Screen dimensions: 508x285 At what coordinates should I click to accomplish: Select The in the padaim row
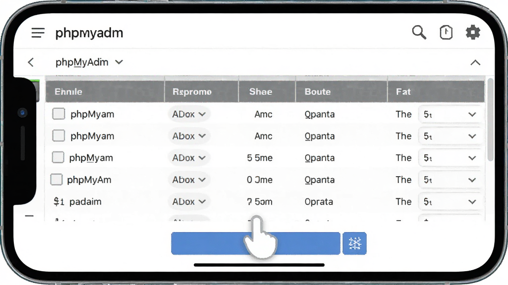point(403,202)
